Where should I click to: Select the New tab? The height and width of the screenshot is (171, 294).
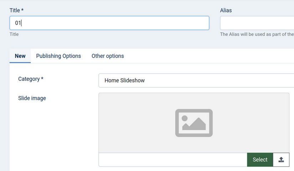click(x=20, y=56)
